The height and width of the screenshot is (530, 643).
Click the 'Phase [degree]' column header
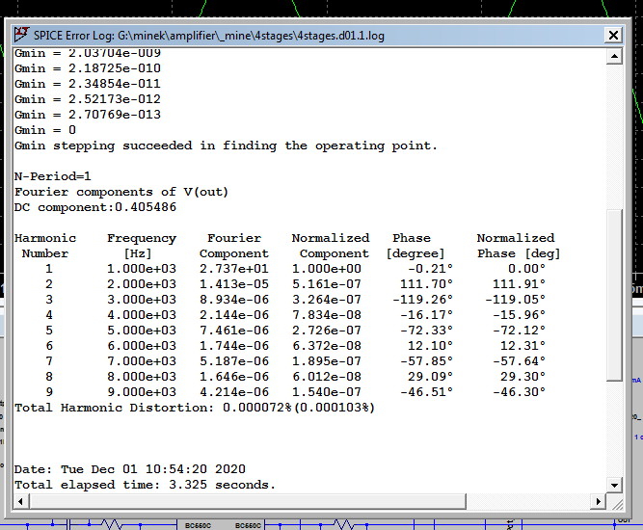pos(415,246)
